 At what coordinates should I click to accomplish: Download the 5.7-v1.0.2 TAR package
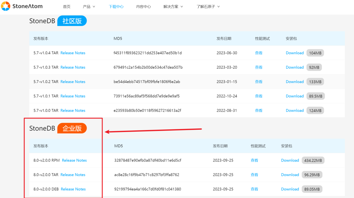click(x=295, y=82)
